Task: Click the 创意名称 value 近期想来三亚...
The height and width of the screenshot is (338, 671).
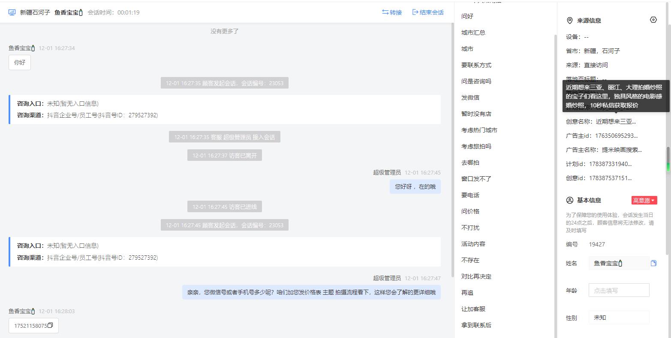Action: (x=616, y=122)
